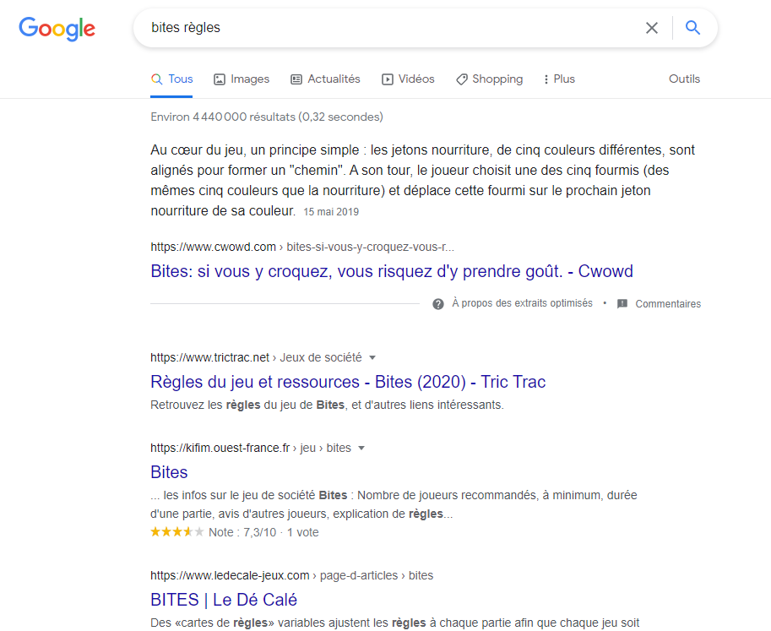The image size is (771, 631).
Task: Click the blue magnifier search icon
Action: click(692, 28)
